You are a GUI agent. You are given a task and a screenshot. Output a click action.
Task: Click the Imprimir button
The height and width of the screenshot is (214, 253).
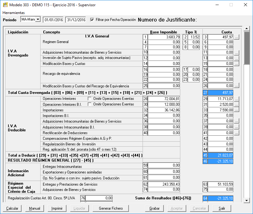[57, 208]
